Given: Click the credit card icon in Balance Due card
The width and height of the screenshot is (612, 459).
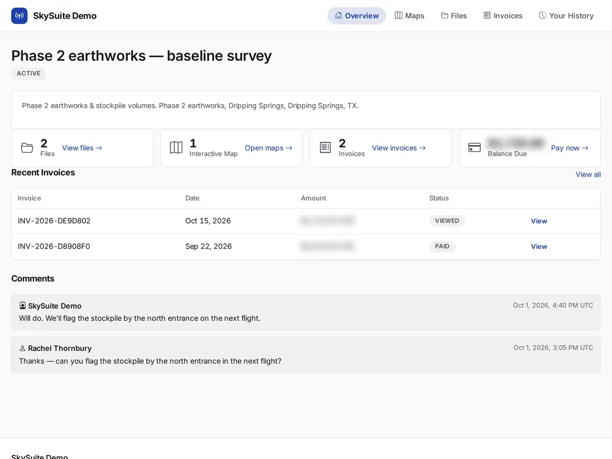Looking at the screenshot, I should coord(474,148).
